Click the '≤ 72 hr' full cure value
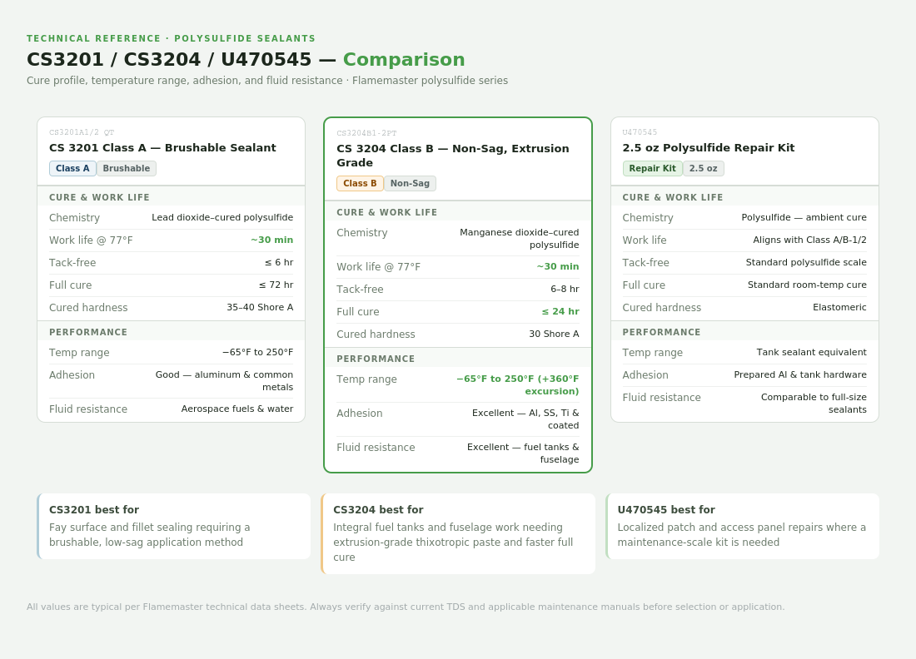Viewport: 916px width, 659px height. [276, 285]
